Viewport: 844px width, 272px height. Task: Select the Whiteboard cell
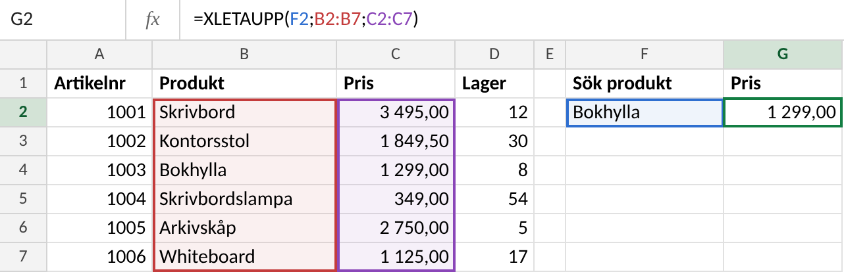click(244, 256)
